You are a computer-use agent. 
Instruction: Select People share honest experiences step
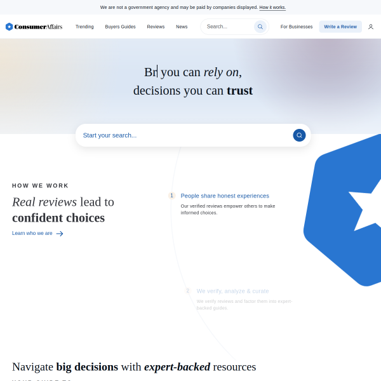(x=225, y=196)
